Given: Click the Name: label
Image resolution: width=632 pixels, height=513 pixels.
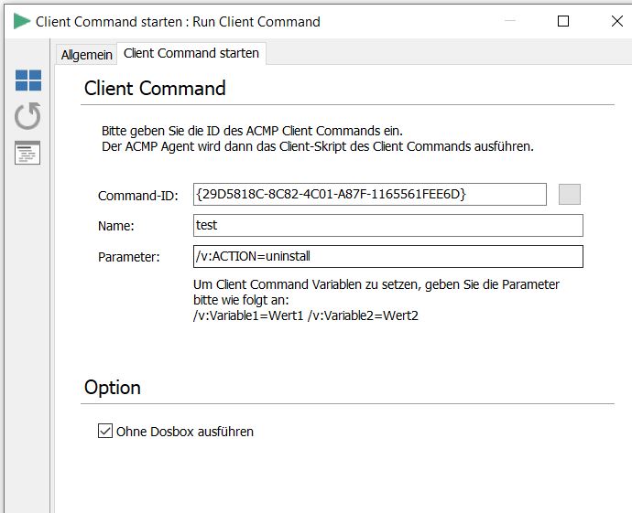Looking at the screenshot, I should 115,226.
